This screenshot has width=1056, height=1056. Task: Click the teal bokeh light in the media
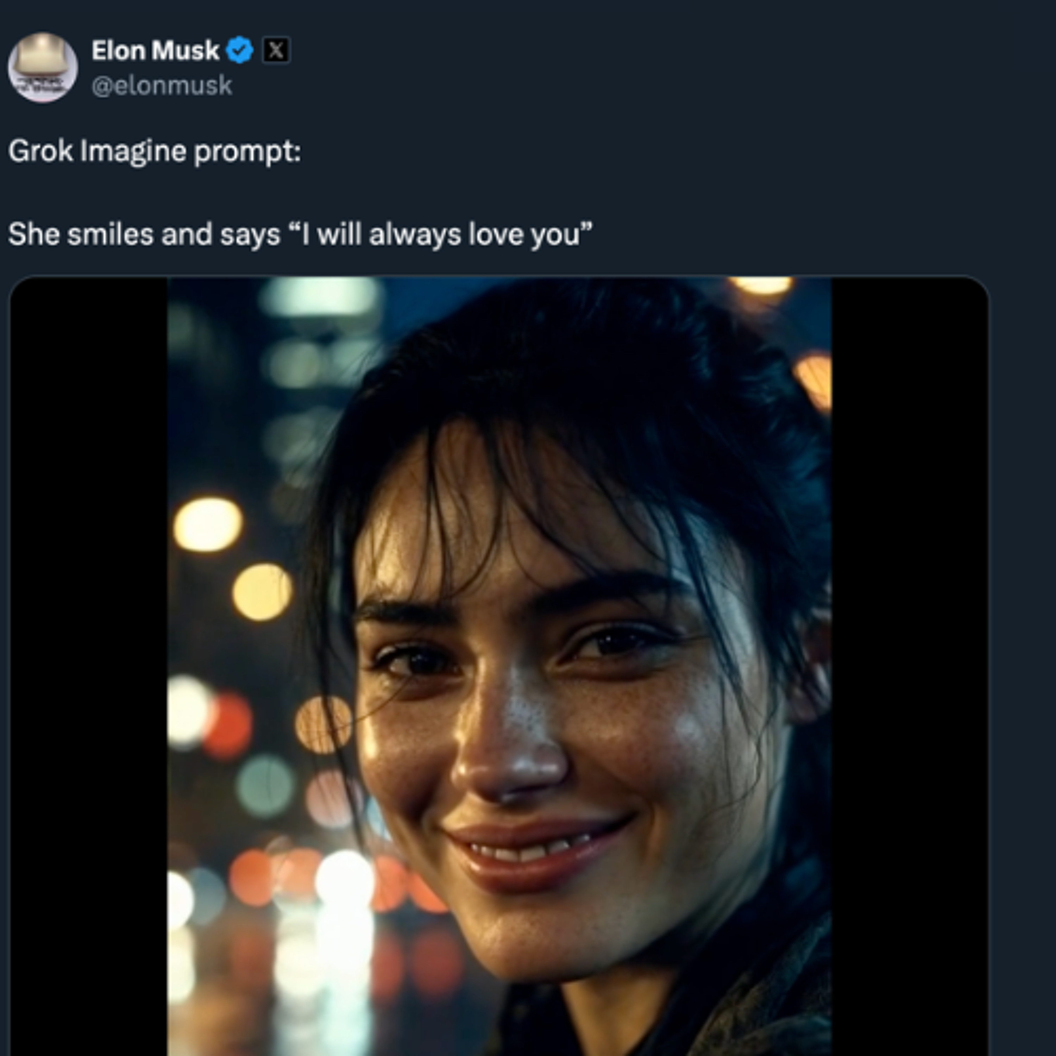pos(266,785)
